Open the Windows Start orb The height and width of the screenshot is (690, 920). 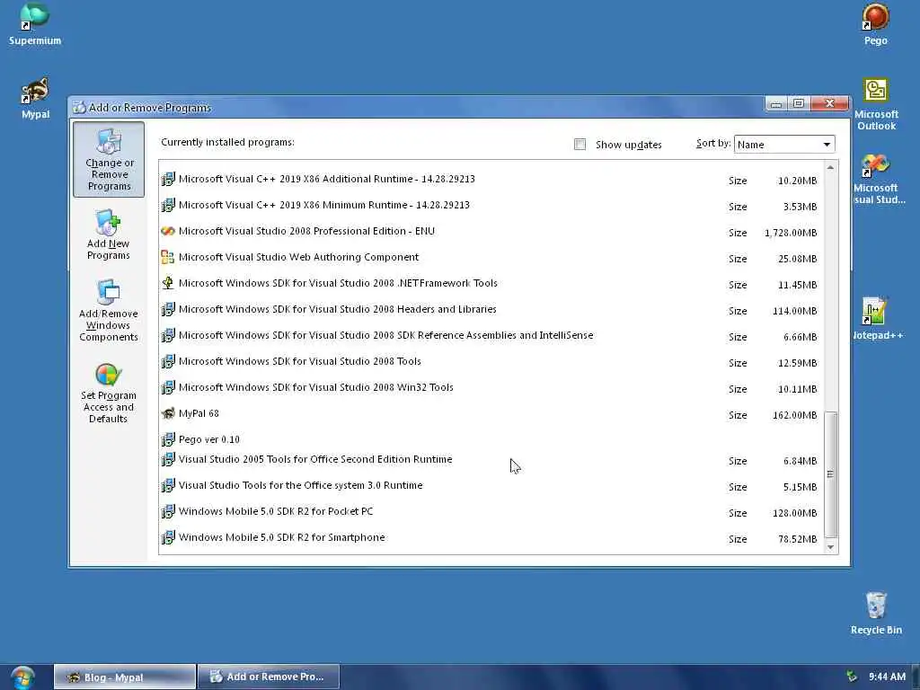[x=22, y=677]
